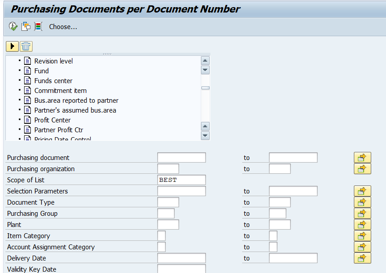The height and width of the screenshot is (273, 386).
Task: Select Revision level list entry
Action: coord(53,61)
